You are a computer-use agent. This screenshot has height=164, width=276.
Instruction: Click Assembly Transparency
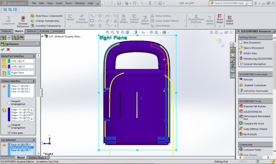coord(46,26)
